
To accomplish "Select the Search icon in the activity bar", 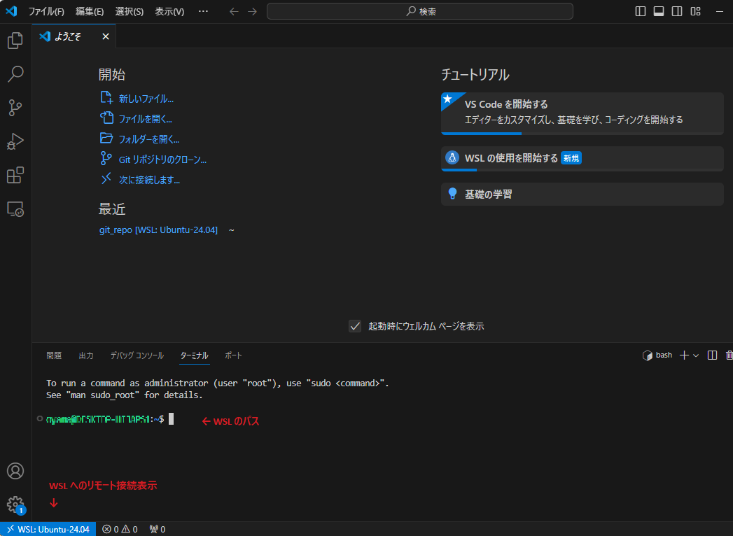I will 15,73.
